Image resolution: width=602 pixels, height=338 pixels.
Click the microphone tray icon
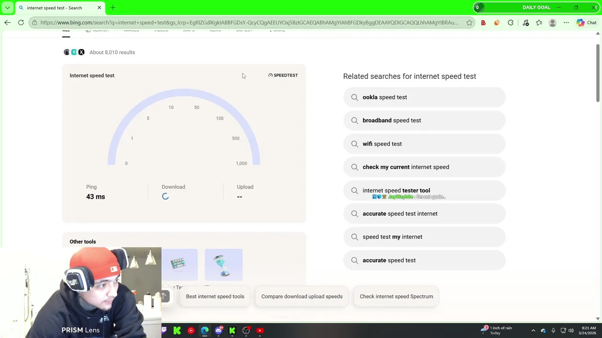pyautogui.click(x=554, y=330)
